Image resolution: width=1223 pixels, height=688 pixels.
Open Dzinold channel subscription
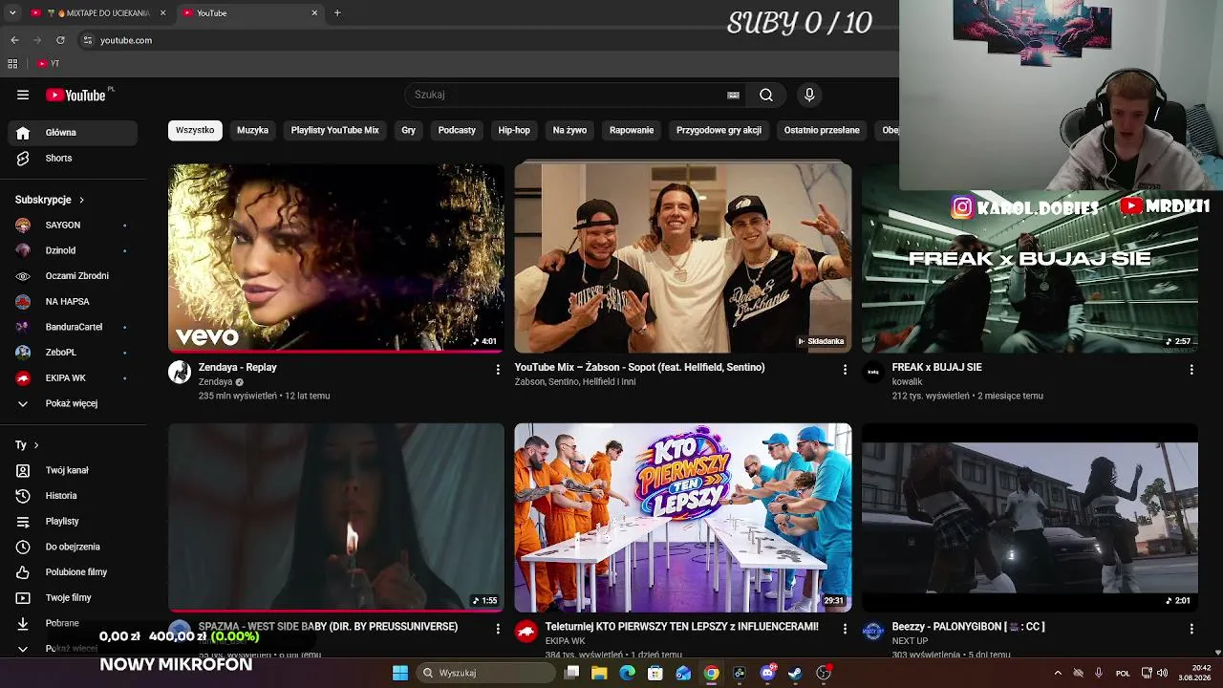pos(73,250)
